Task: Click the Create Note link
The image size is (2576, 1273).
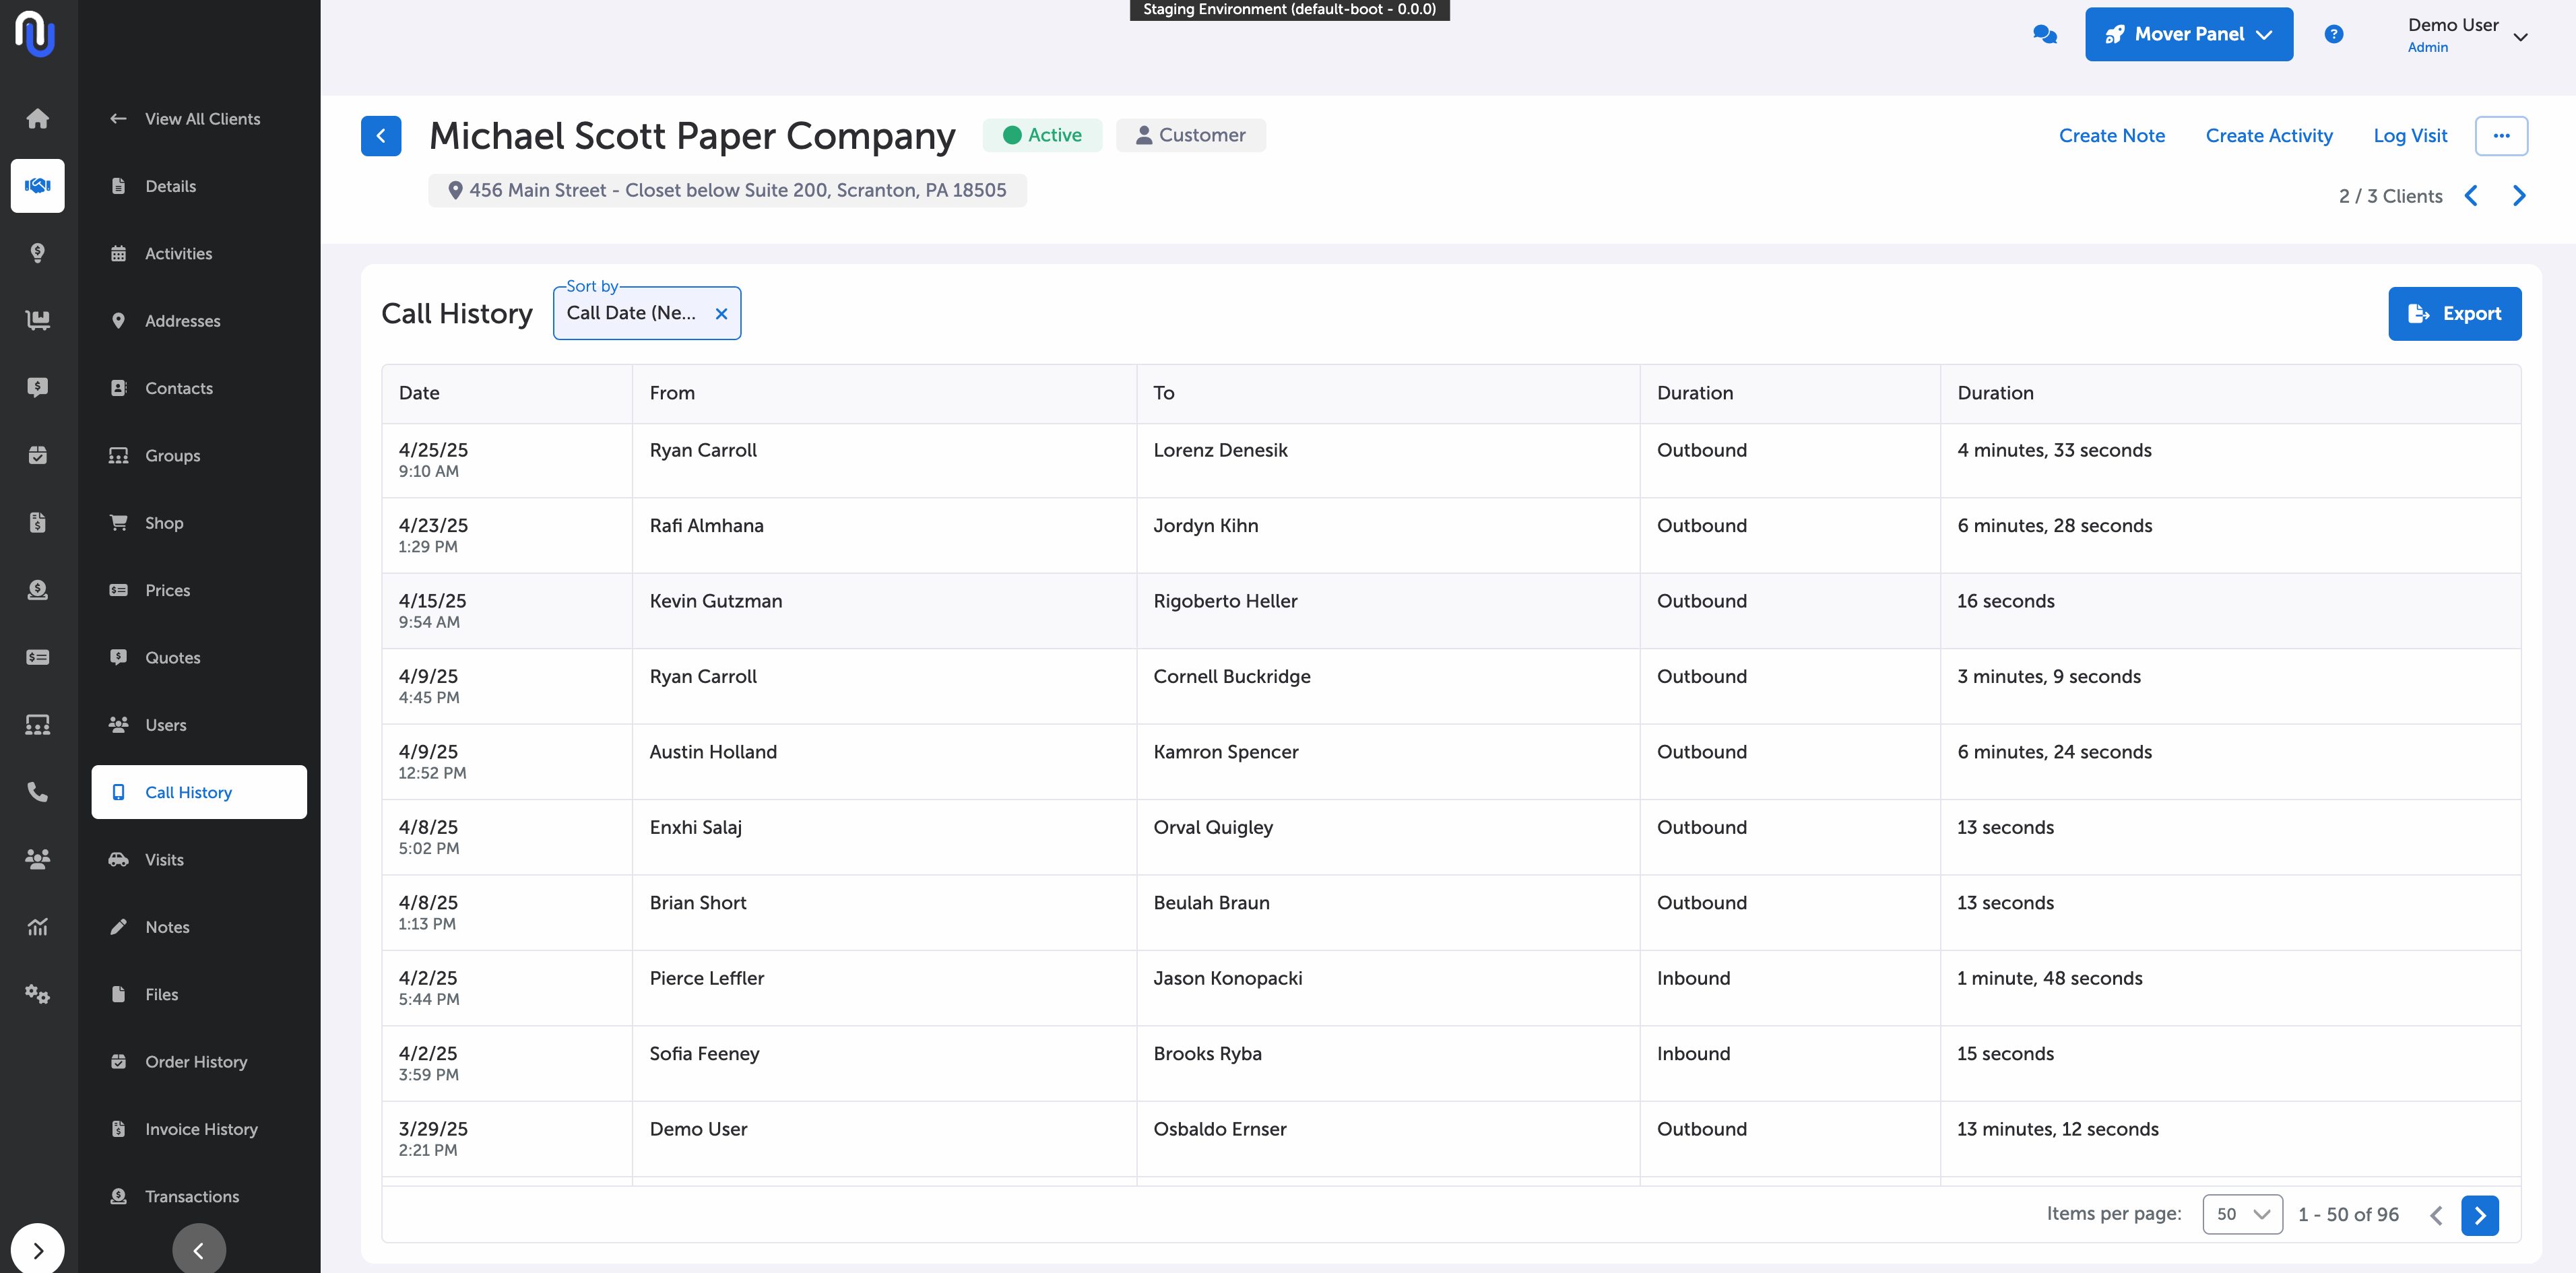Action: [x=2111, y=136]
